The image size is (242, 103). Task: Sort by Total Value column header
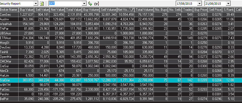[x=73, y=10]
